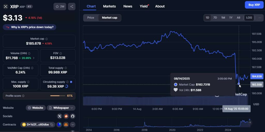Open the About tab
The width and height of the screenshot is (265, 132).
(160, 6)
